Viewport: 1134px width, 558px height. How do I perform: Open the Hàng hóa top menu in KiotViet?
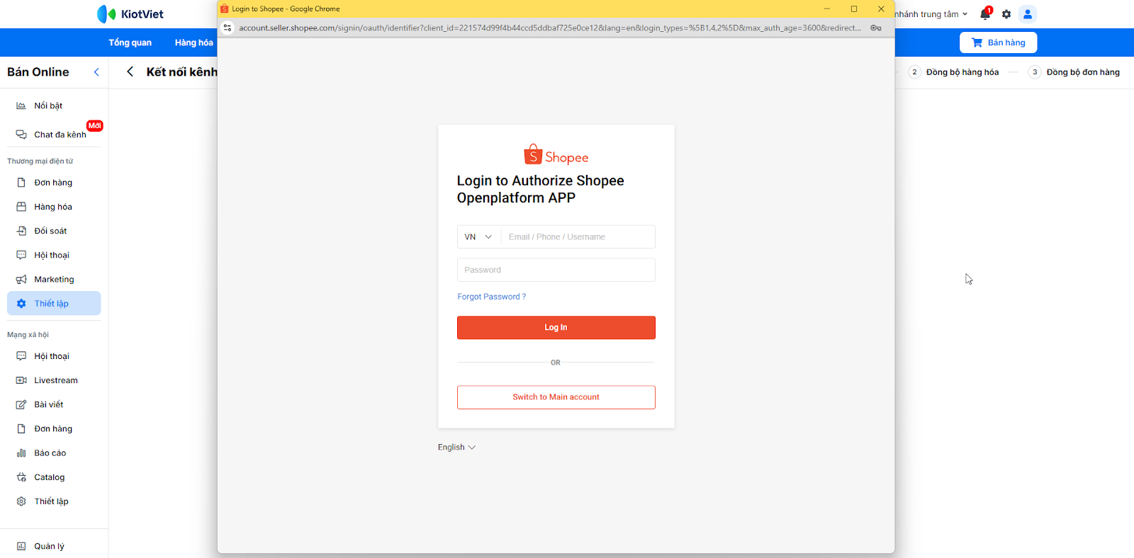pos(194,42)
